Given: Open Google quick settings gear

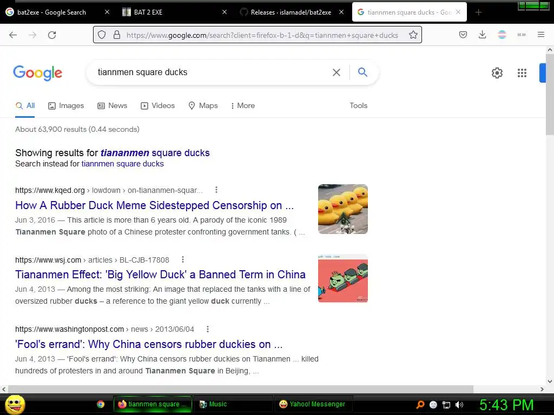Looking at the screenshot, I should tap(497, 73).
